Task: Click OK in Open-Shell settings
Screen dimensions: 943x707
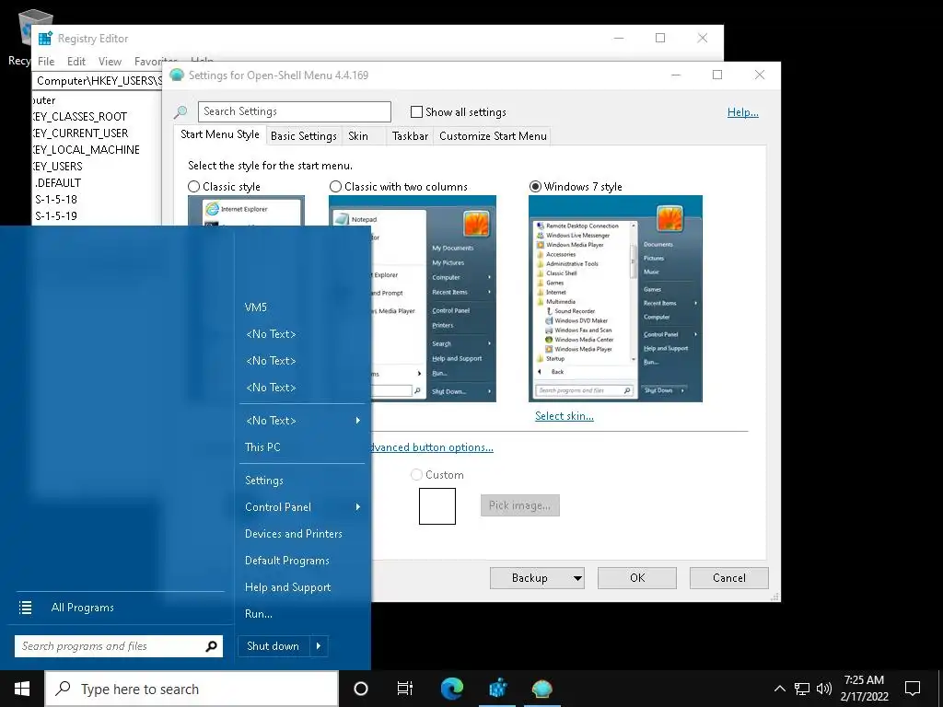Action: (x=637, y=578)
